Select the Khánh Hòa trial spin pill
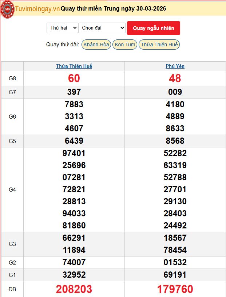 click(x=96, y=45)
